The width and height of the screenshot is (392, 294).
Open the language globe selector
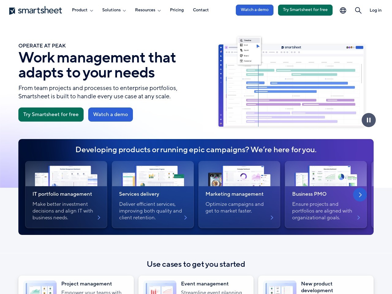[x=343, y=10]
